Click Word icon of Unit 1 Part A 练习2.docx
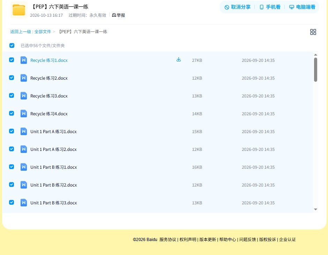 [24, 149]
